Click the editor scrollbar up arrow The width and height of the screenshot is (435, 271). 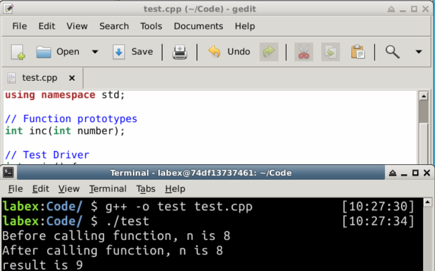pos(423,96)
